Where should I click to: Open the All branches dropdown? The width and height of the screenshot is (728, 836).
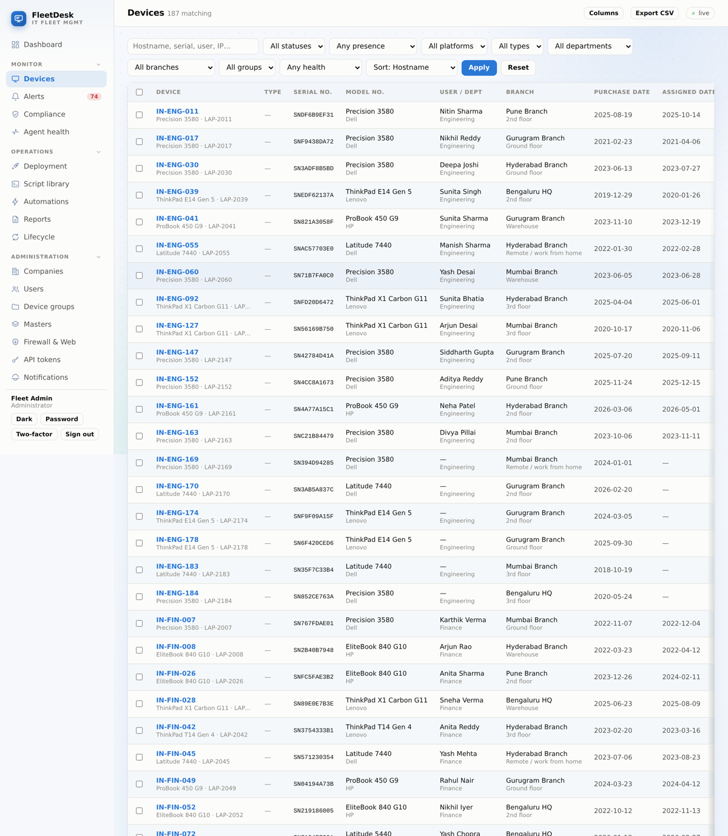(x=171, y=67)
